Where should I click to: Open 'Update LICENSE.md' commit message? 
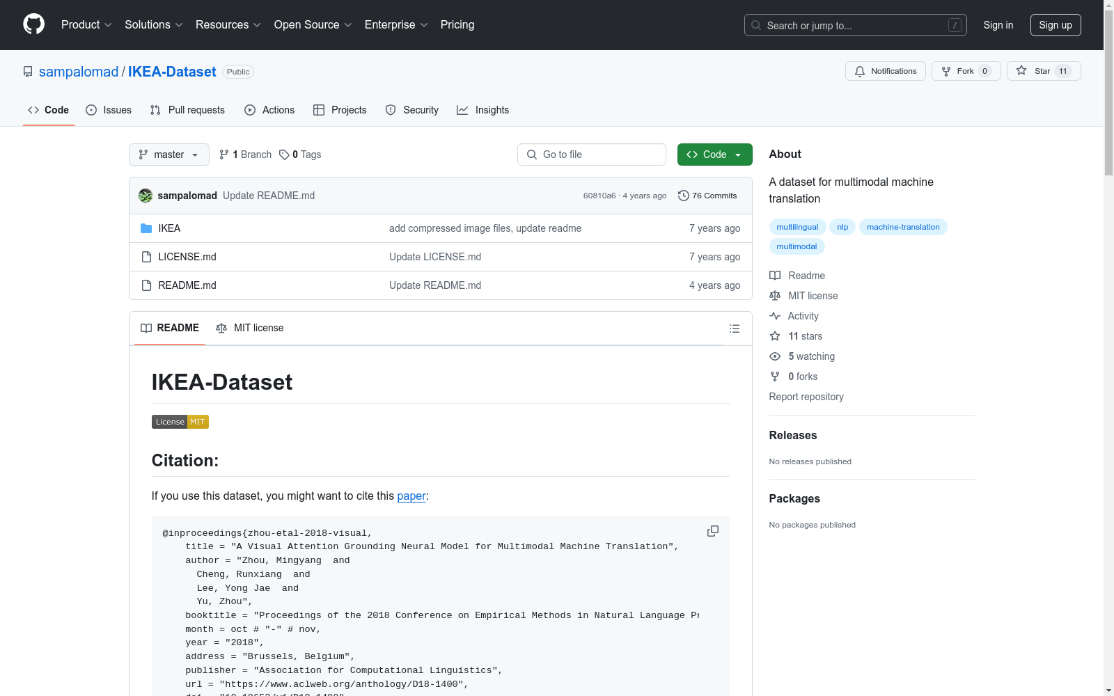coord(435,257)
